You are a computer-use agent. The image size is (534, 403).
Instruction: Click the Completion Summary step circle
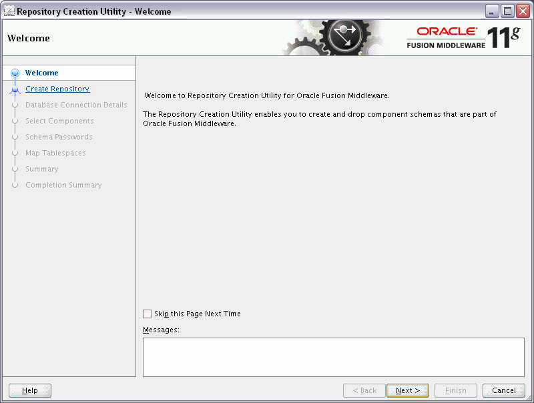click(x=15, y=185)
